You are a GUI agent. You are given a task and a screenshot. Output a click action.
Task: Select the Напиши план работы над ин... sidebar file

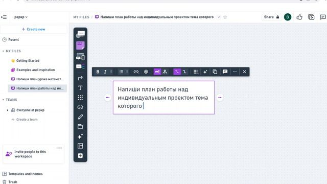37,88
